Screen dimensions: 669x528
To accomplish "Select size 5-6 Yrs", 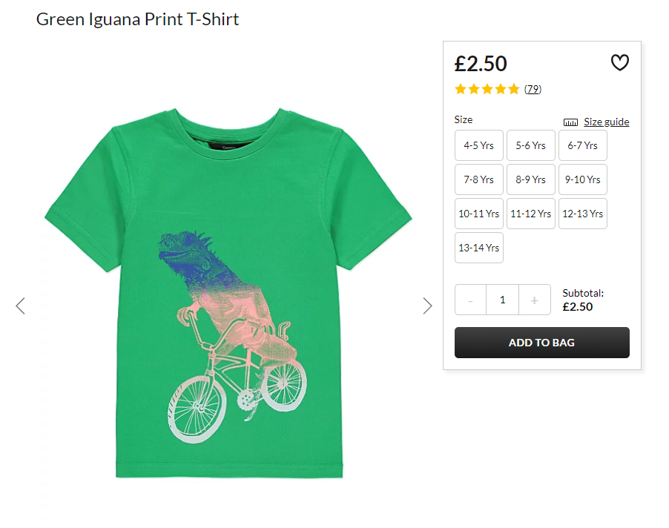I will (x=531, y=145).
